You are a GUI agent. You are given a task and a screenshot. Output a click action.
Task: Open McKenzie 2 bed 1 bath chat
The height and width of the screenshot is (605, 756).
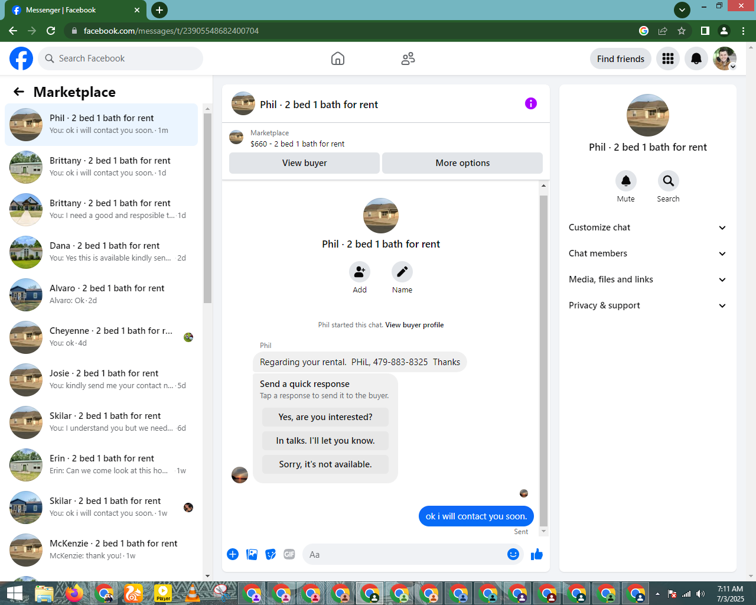(x=101, y=550)
